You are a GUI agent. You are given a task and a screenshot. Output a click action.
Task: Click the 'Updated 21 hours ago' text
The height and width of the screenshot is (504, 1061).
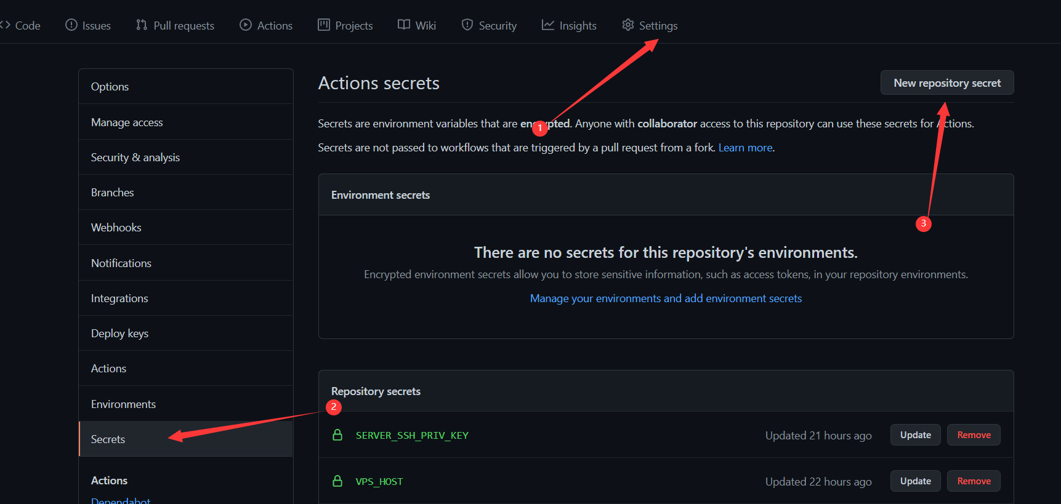(818, 435)
